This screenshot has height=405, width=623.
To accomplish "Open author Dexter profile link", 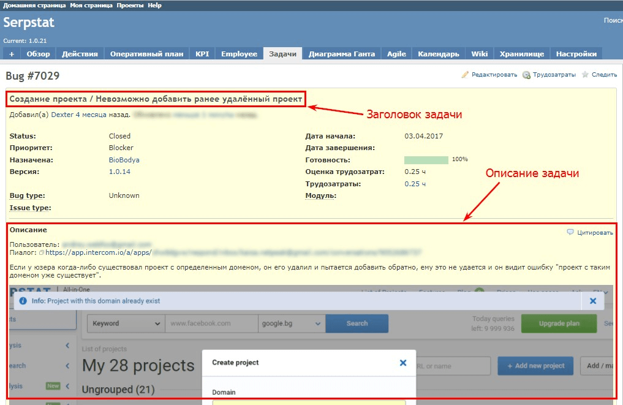I will tap(62, 115).
